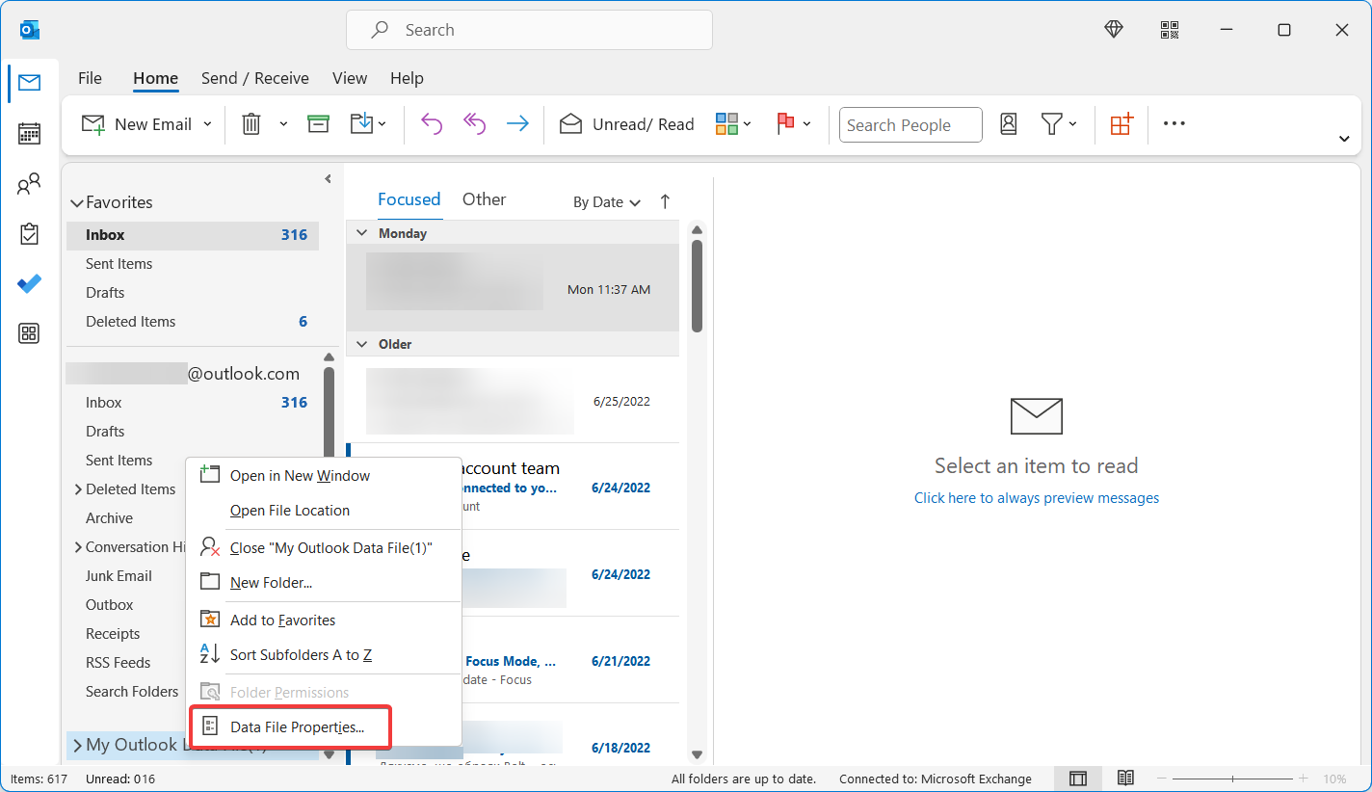Click the Get Add-ins icon
This screenshot has width=1372, height=792.
tap(1121, 124)
